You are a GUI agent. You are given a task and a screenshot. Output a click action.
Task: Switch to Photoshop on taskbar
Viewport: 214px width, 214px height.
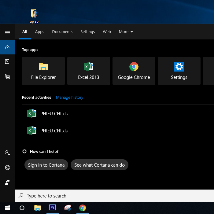53,208
